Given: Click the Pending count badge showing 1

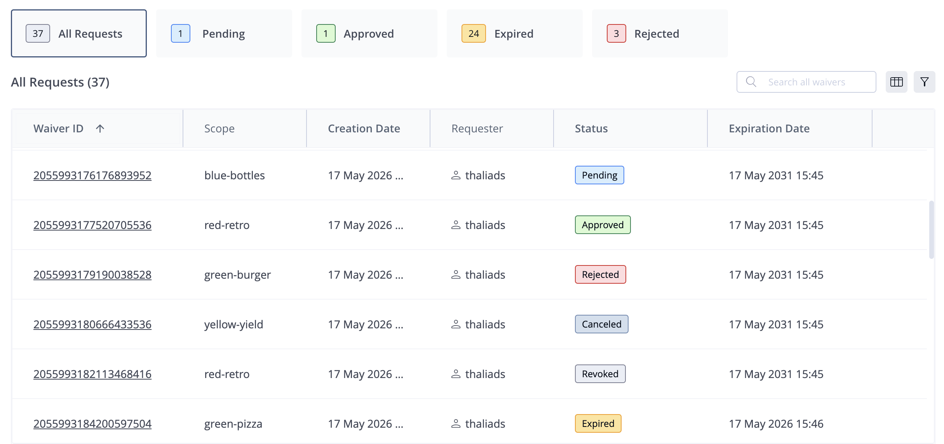Looking at the screenshot, I should pos(181,34).
